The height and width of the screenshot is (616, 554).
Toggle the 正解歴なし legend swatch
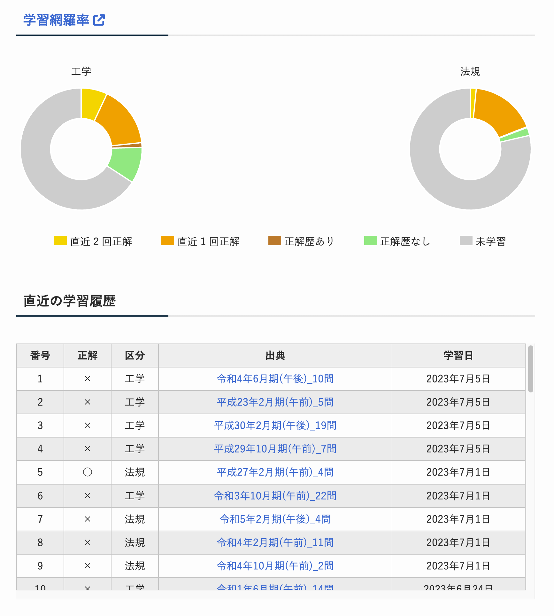(x=370, y=241)
